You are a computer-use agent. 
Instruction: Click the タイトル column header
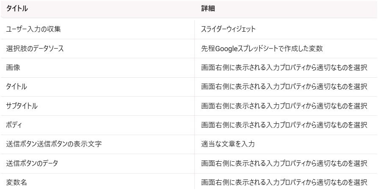coord(17,9)
